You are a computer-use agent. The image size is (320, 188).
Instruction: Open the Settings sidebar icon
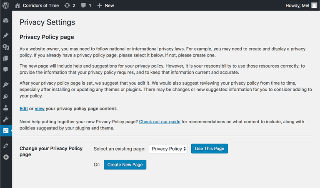pos(6,130)
